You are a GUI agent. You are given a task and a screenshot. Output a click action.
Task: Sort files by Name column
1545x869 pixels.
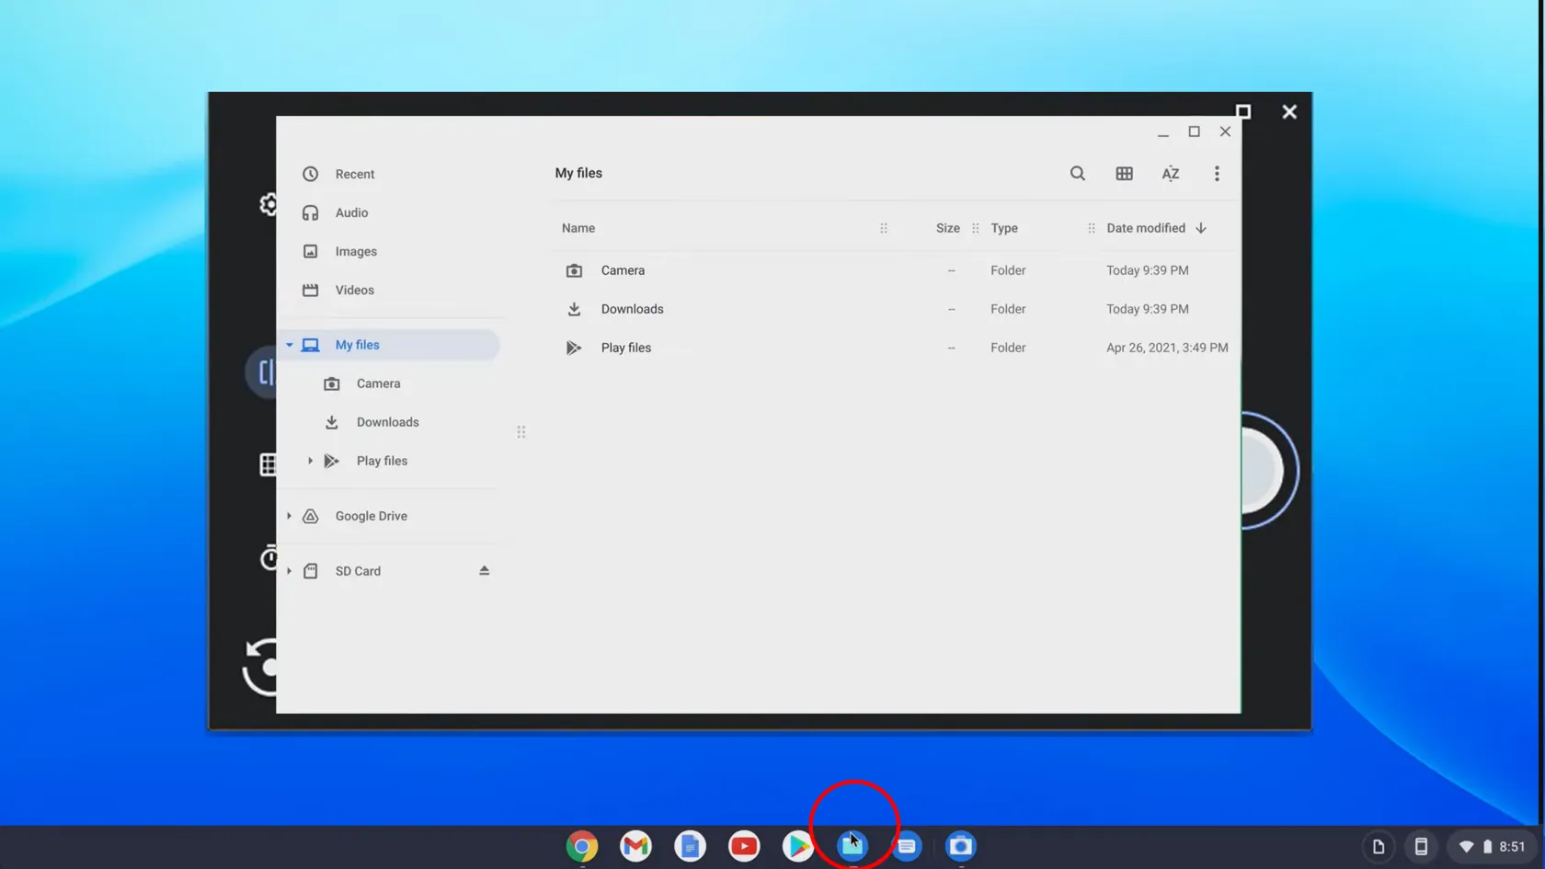click(578, 228)
